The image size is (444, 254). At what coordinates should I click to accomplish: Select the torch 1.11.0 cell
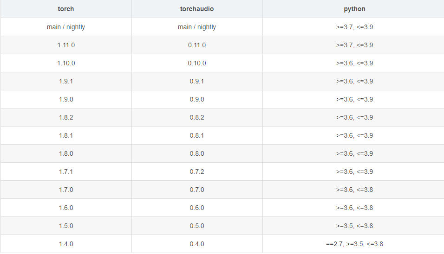66,45
